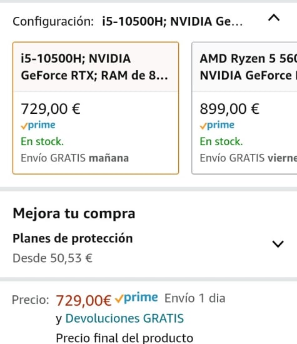The width and height of the screenshot is (297, 344).
Task: Expand the Planes de protección chevron
Action: point(278,244)
